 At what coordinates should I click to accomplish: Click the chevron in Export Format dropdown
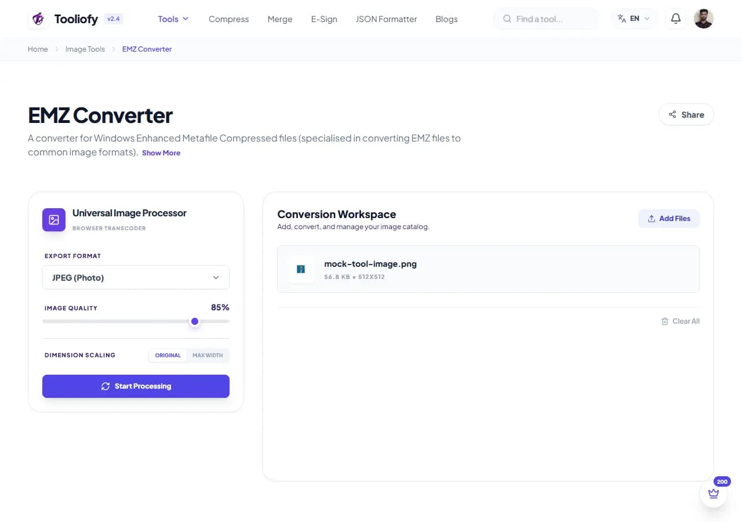click(216, 278)
